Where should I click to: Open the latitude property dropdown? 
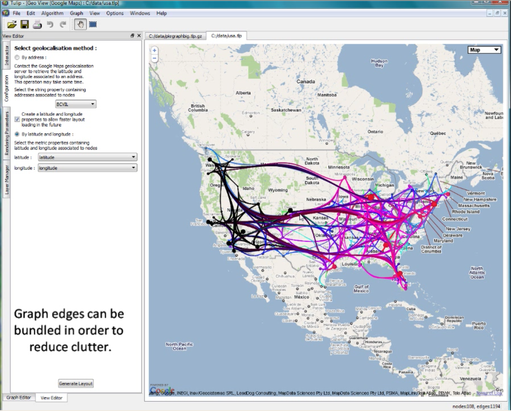[x=87, y=157]
